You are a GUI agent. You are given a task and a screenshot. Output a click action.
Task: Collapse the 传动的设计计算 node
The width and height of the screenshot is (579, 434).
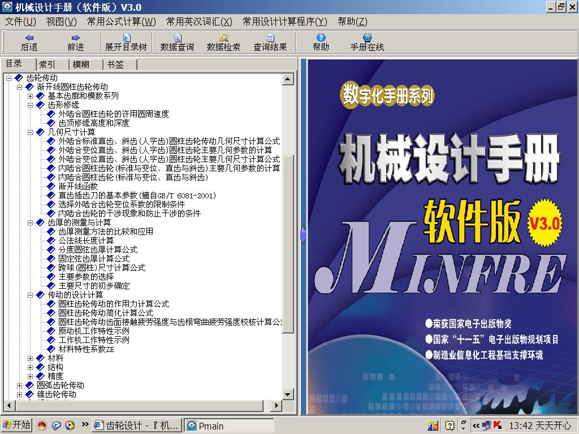pyautogui.click(x=31, y=295)
